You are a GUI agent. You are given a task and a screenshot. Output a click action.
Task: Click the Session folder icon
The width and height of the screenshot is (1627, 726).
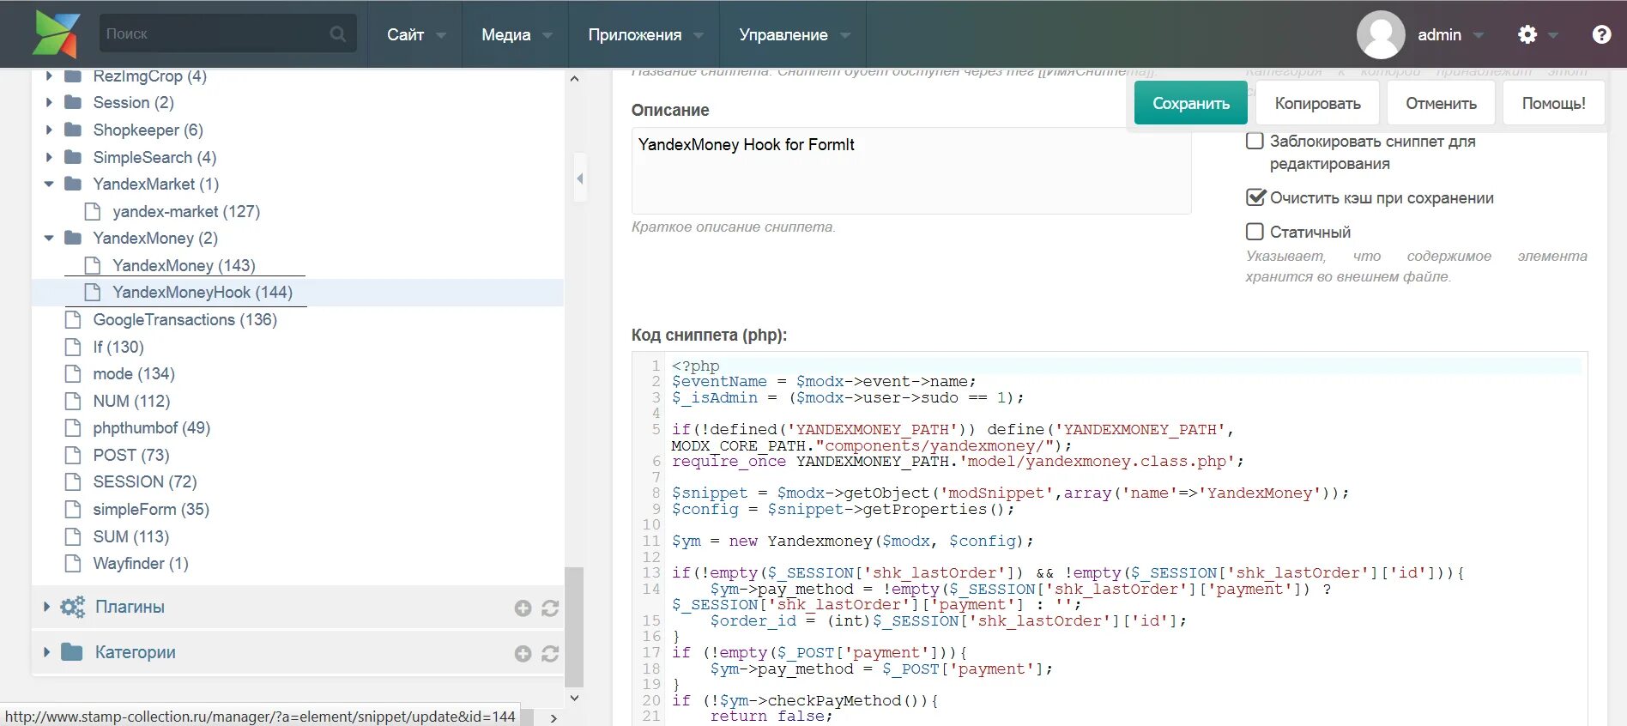coord(73,103)
